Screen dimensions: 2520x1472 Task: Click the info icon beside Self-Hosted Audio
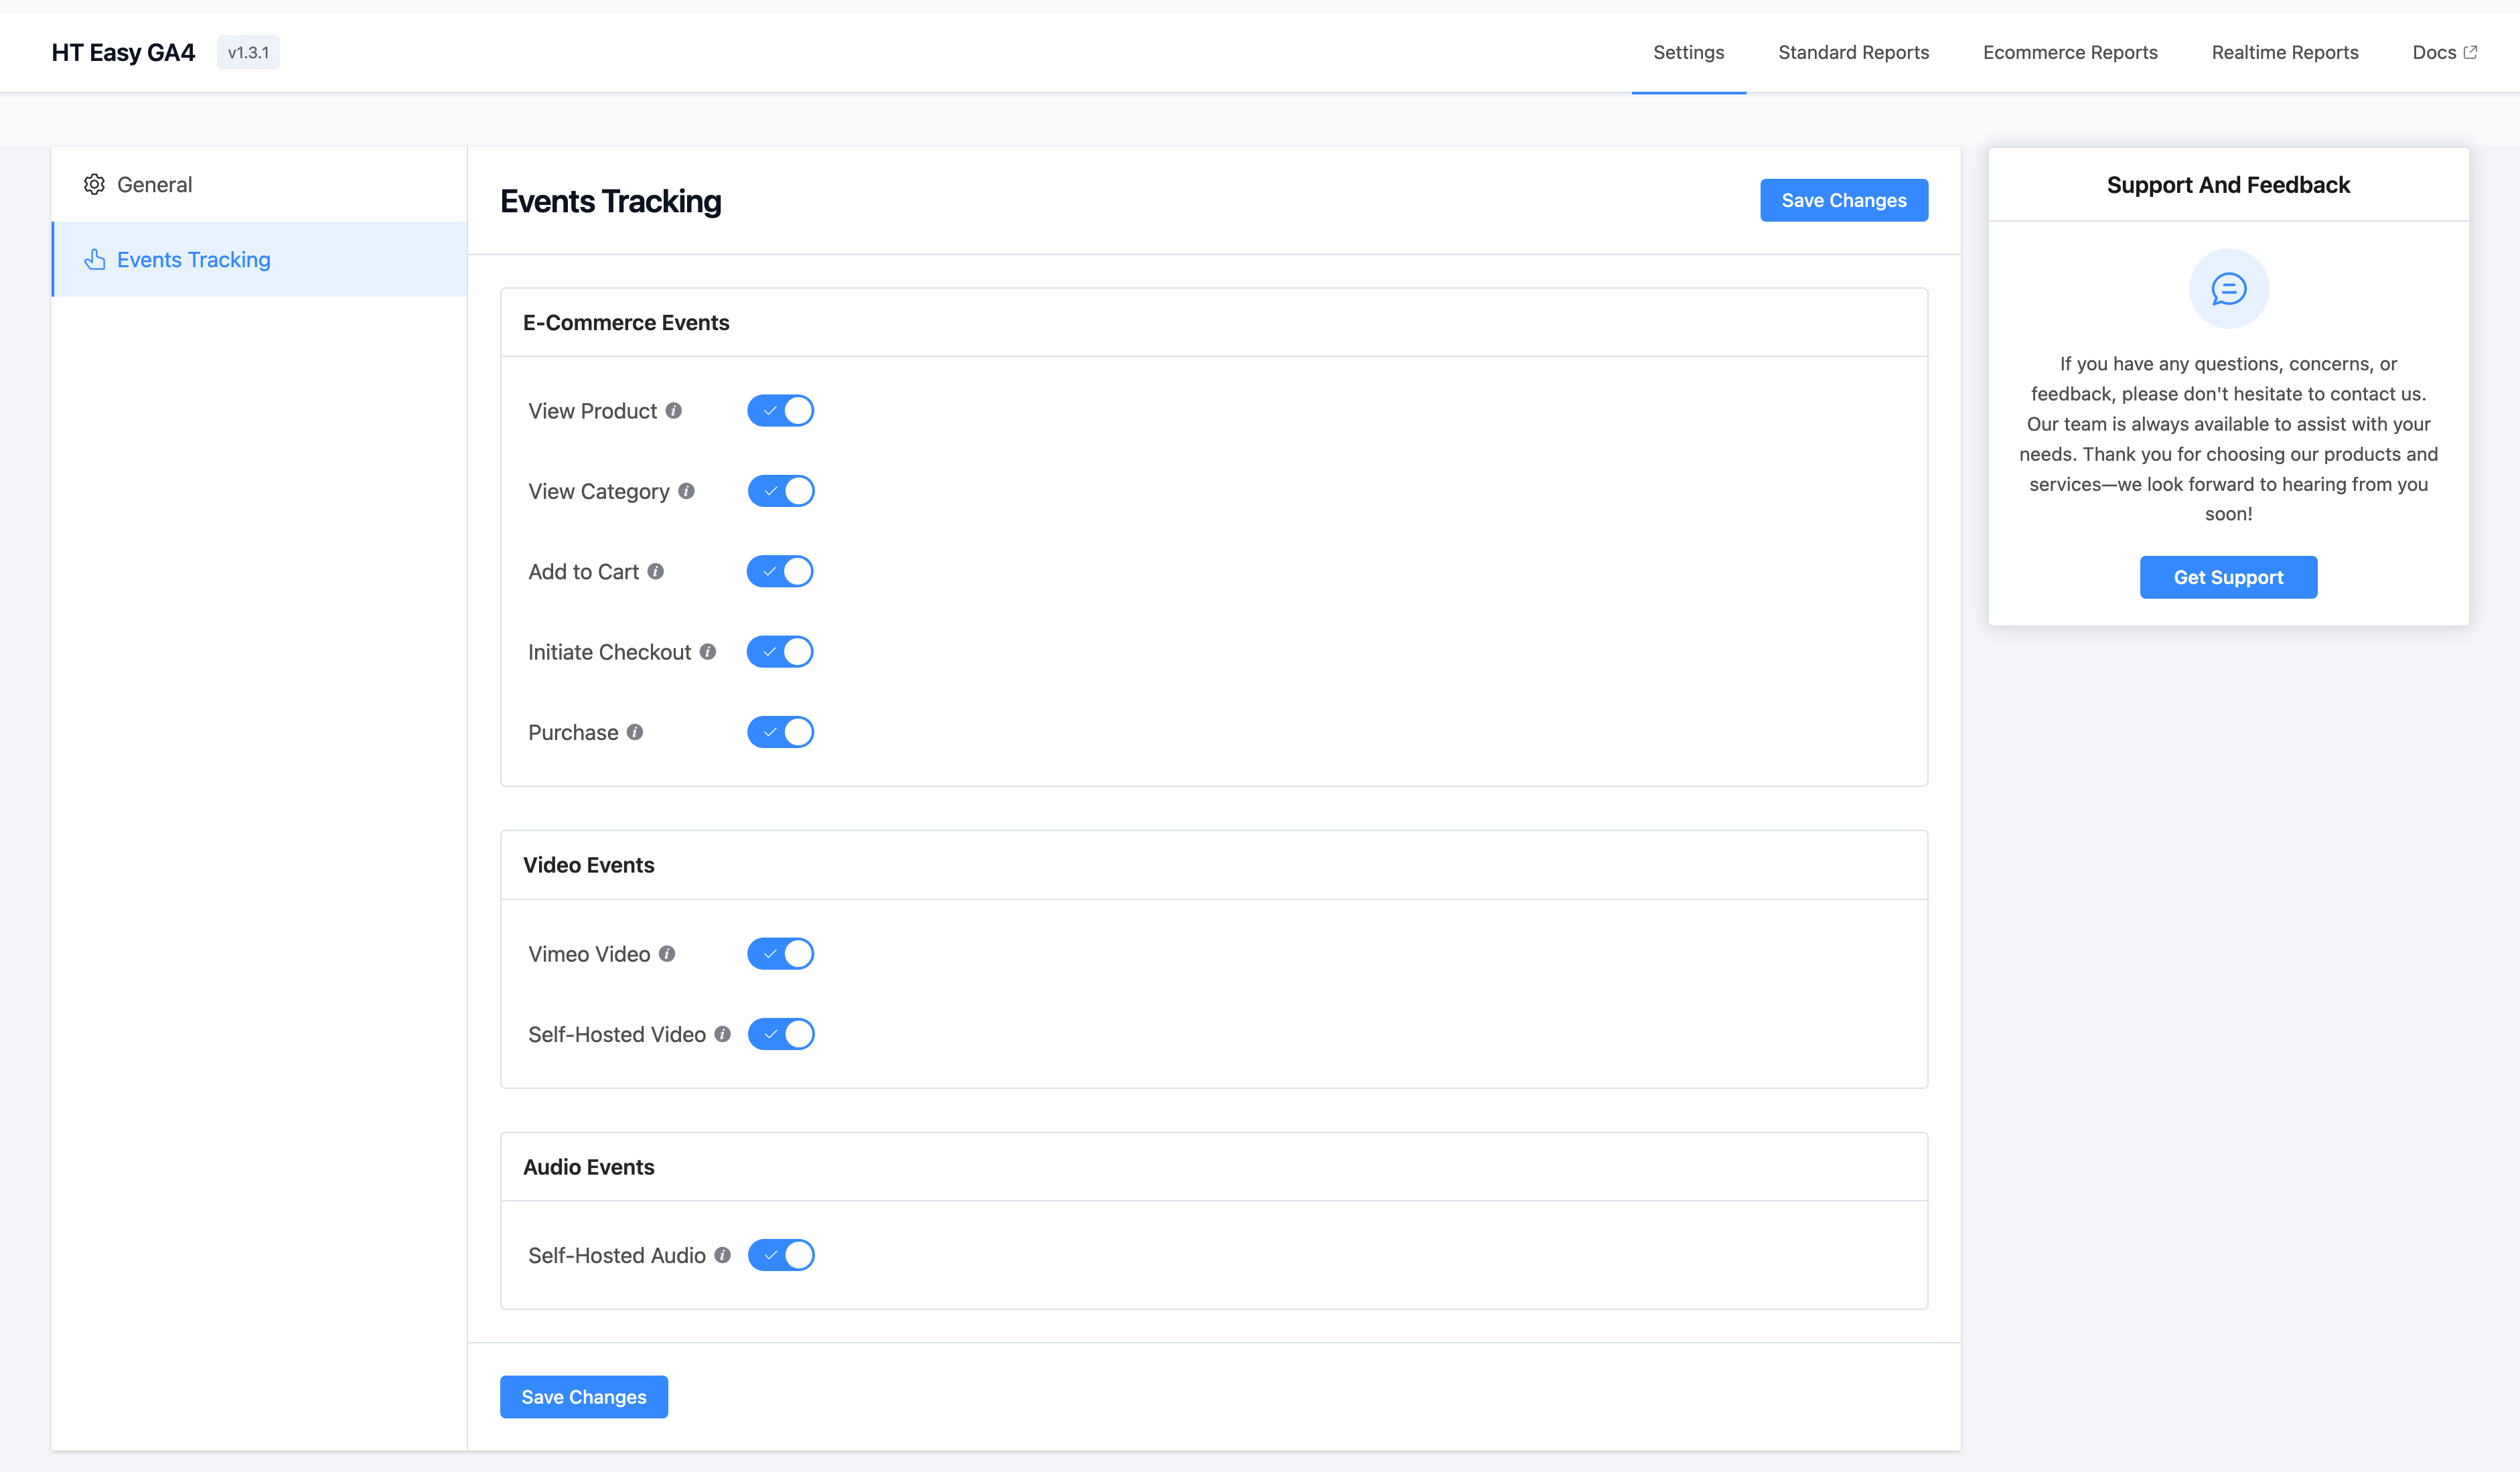pos(722,1255)
